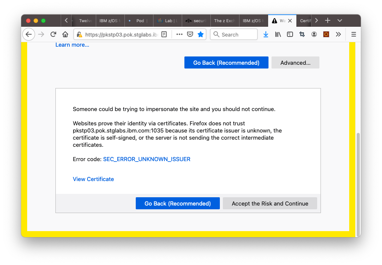Save page to Pocket
The width and height of the screenshot is (382, 265).
click(190, 34)
